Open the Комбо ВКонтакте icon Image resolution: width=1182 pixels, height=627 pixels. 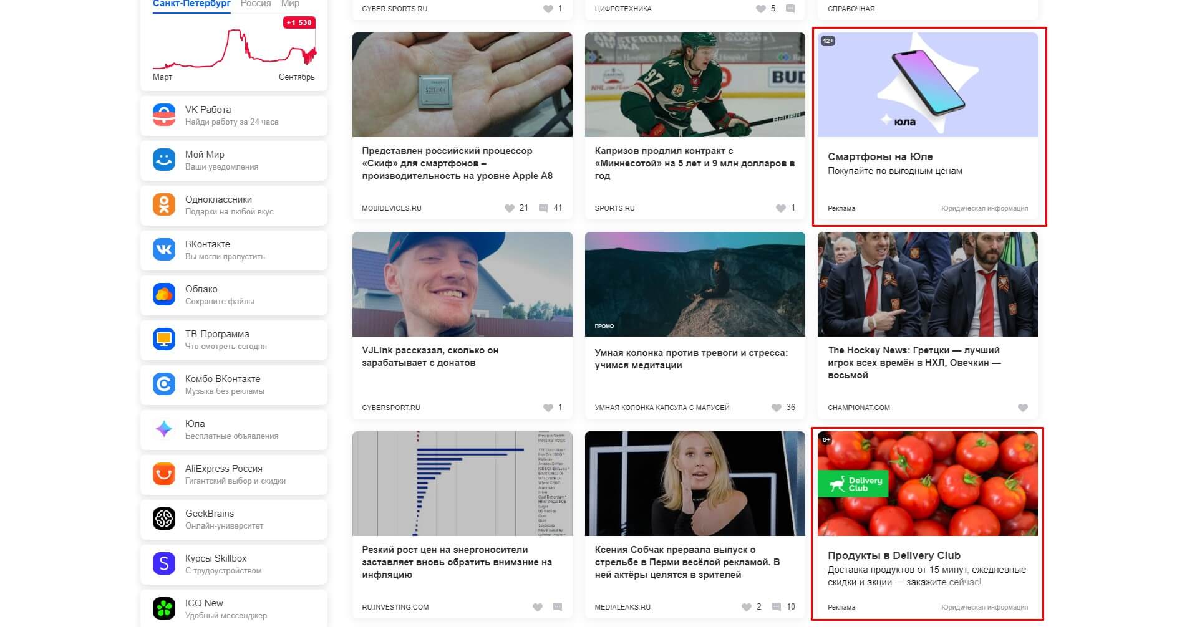tap(164, 385)
